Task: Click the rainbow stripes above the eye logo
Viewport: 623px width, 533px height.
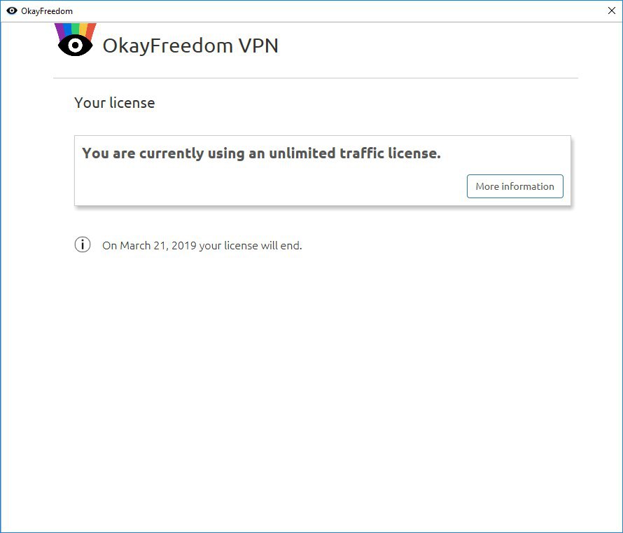Action: click(76, 29)
